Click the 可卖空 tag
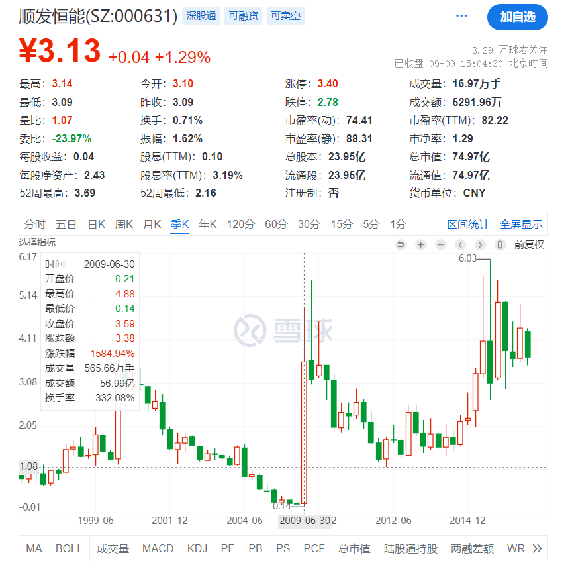This screenshot has width=570, height=565. [x=286, y=16]
